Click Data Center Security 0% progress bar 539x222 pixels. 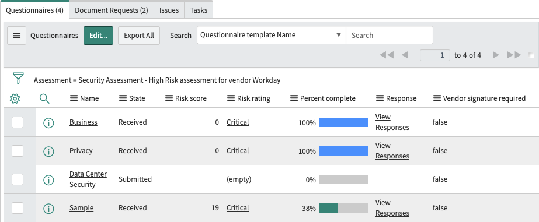click(x=343, y=179)
